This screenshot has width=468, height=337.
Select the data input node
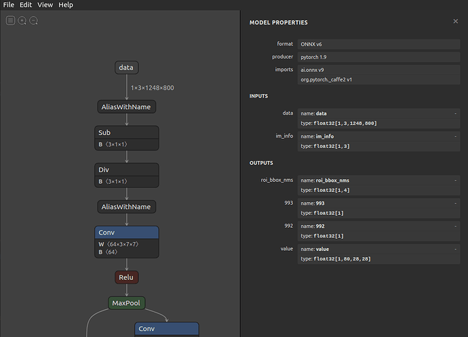(127, 67)
